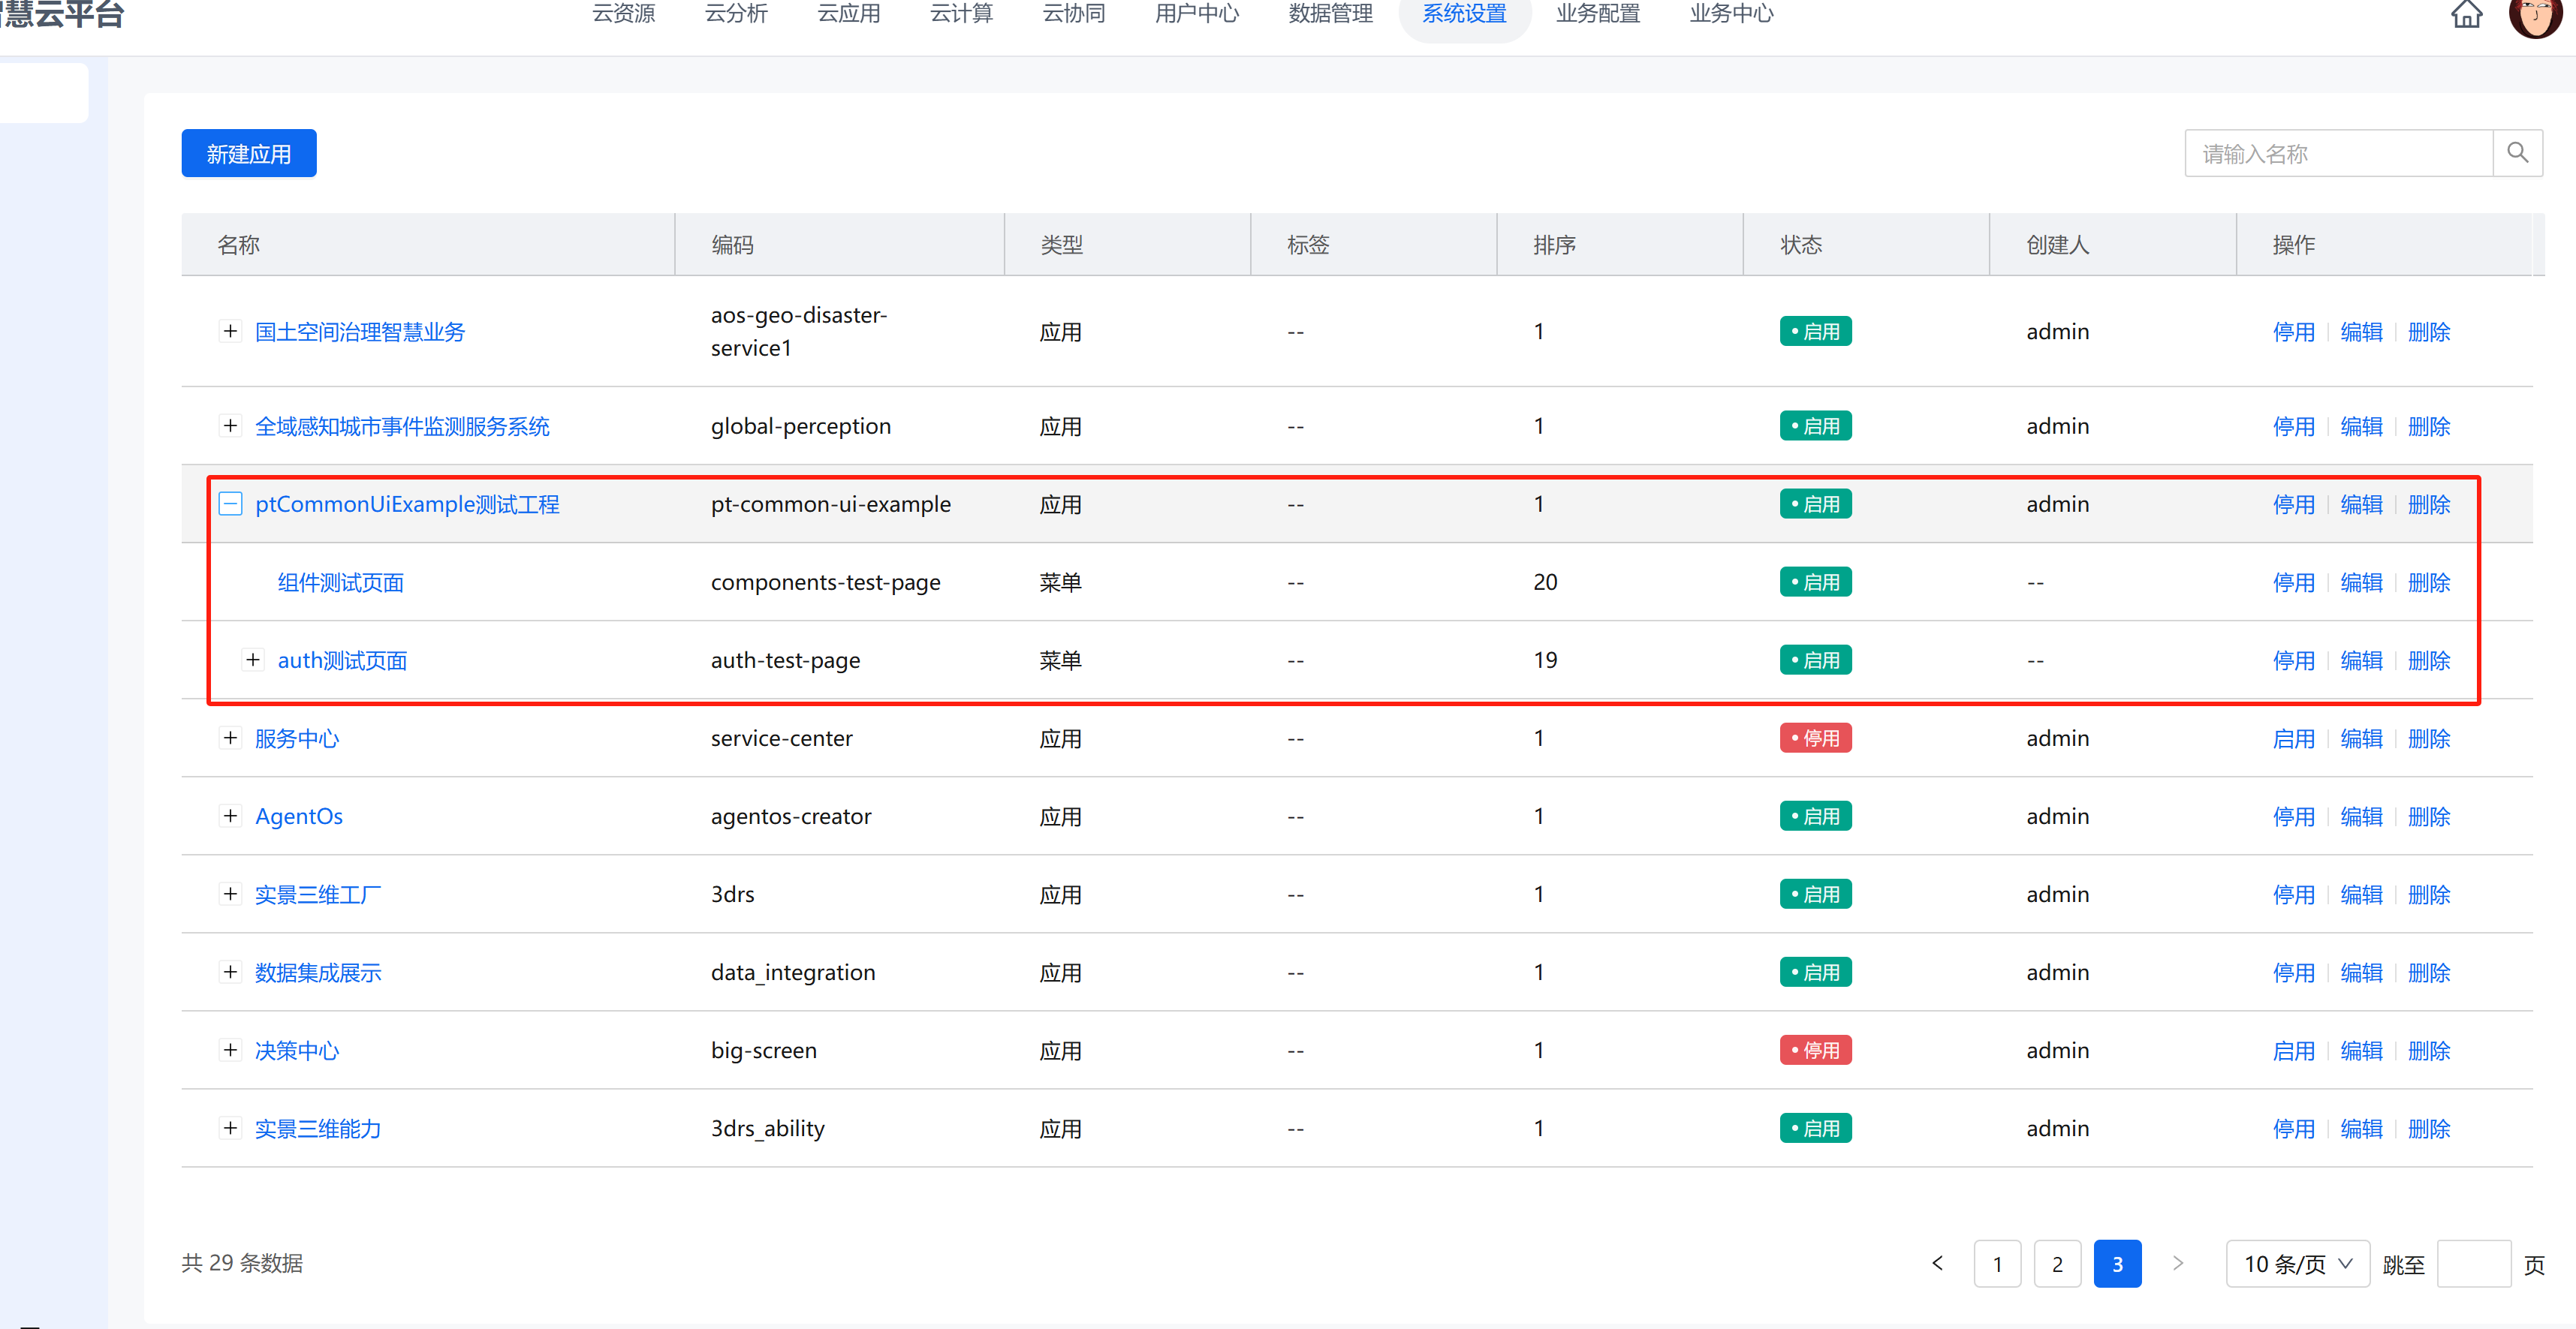Image resolution: width=2576 pixels, height=1329 pixels.
Task: Enable the 决策中心 application via 启用
Action: click(2293, 1050)
